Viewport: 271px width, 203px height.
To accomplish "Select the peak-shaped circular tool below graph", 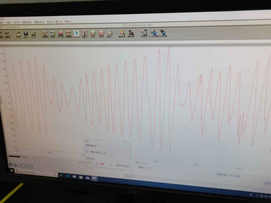I will coord(15,165).
